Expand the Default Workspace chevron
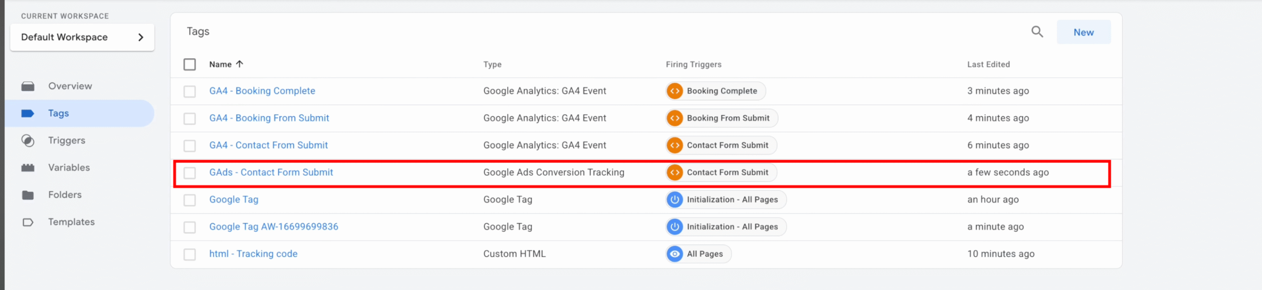Screen dimensions: 1262x290 pos(141,37)
